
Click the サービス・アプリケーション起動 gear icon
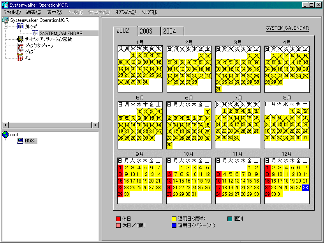coord(20,39)
